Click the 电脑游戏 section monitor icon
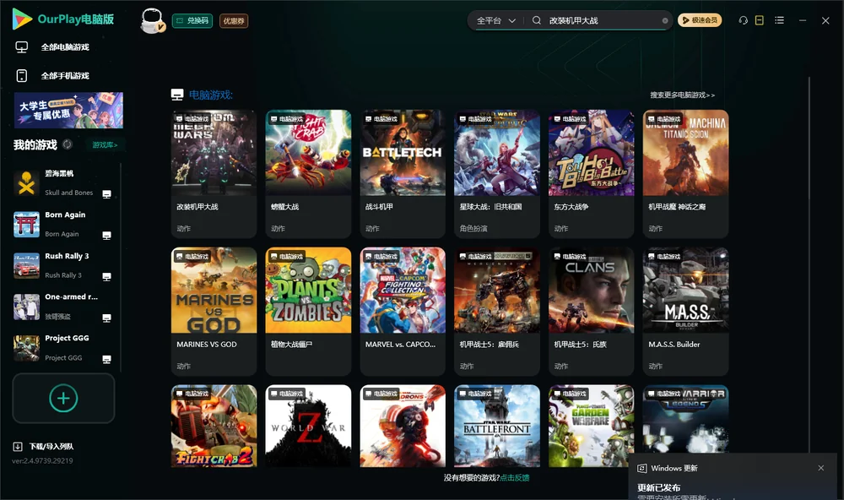 coord(177,95)
